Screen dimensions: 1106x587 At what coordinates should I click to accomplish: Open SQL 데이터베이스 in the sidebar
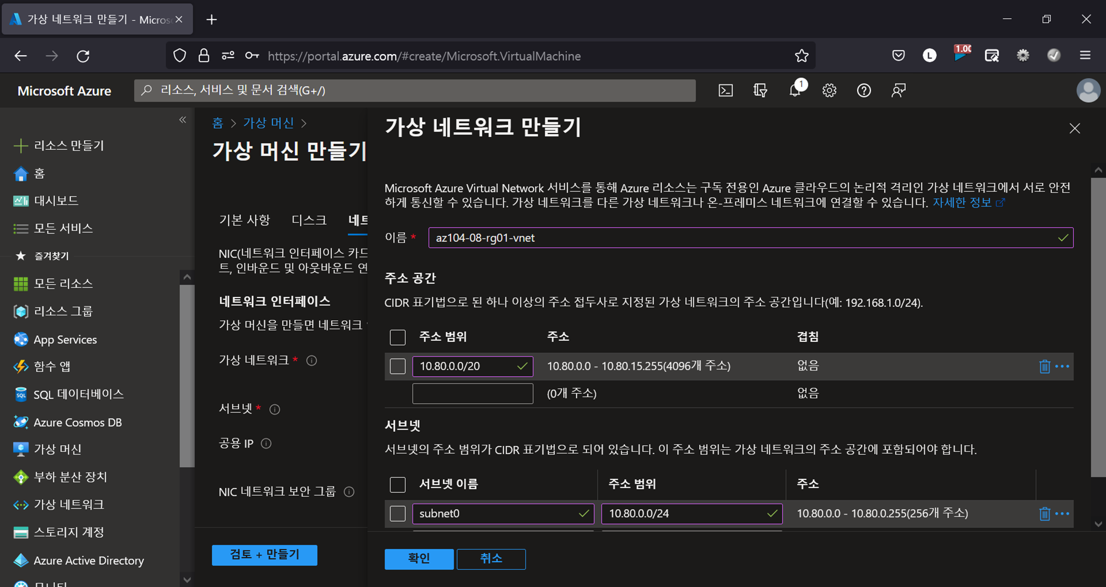coord(68,394)
